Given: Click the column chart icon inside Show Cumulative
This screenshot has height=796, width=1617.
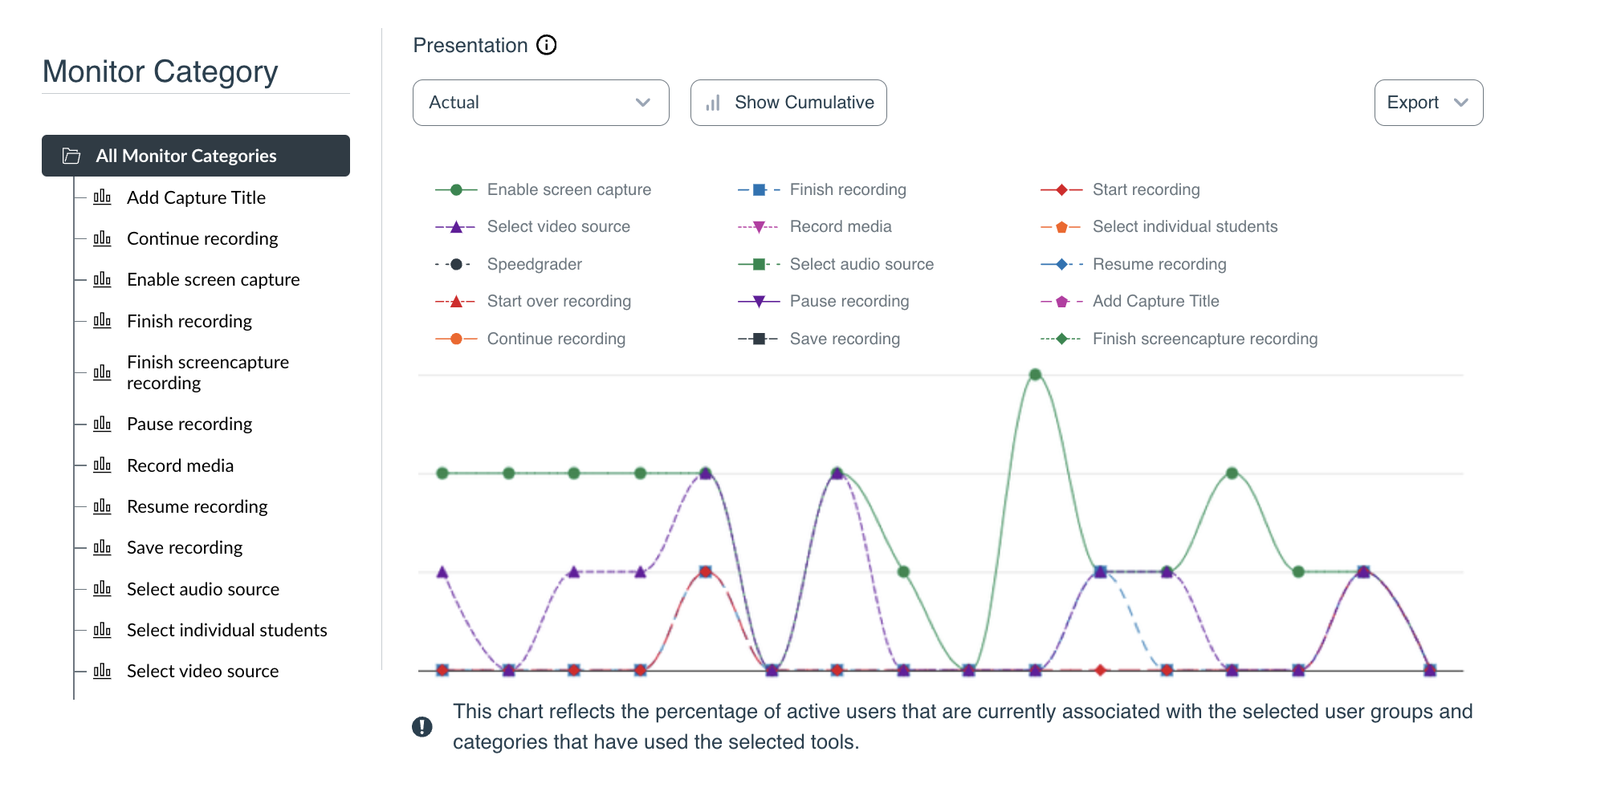Looking at the screenshot, I should coord(713,103).
